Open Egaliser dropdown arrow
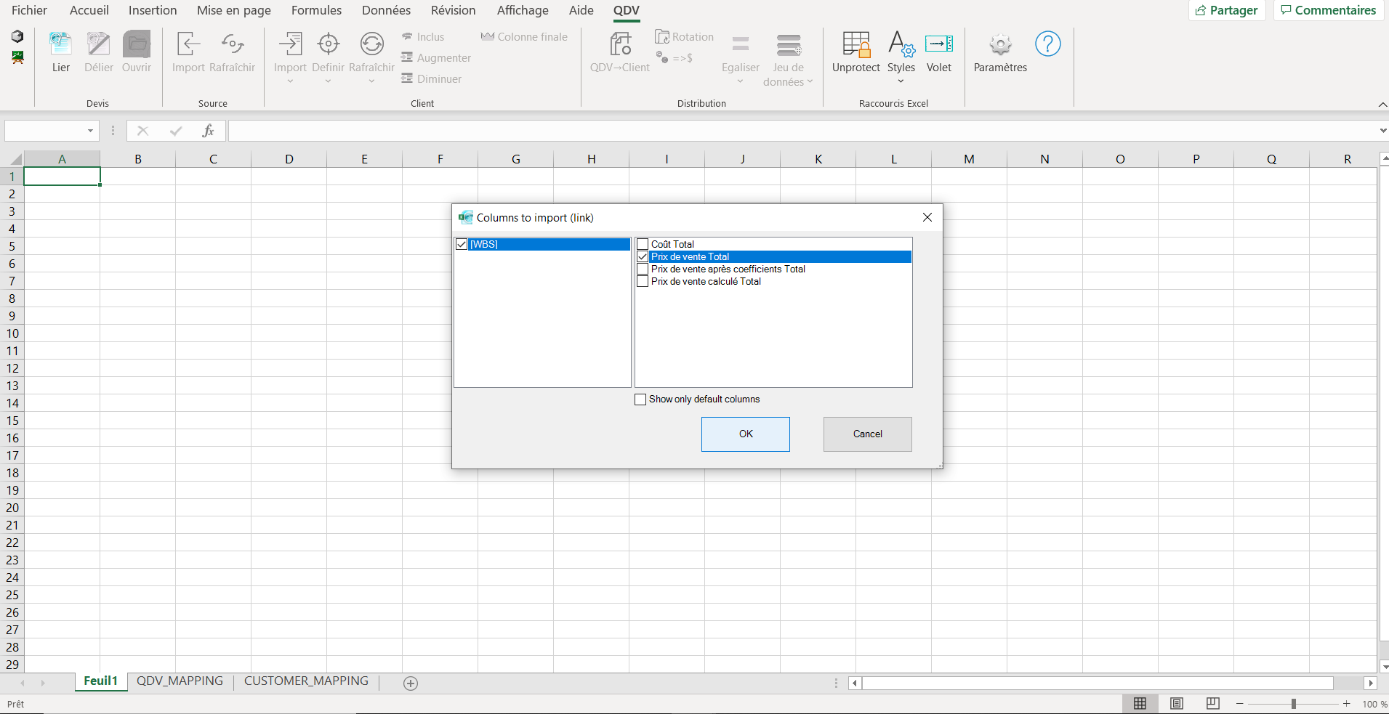Image resolution: width=1389 pixels, height=714 pixels. tap(740, 81)
